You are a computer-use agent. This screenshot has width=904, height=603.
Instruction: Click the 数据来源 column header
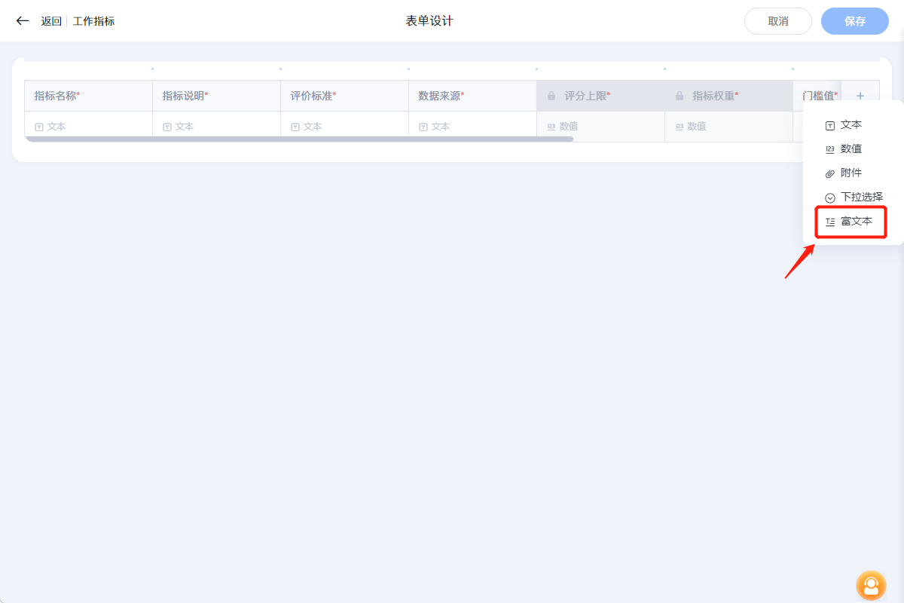tap(441, 96)
